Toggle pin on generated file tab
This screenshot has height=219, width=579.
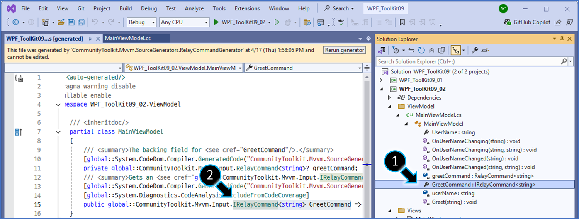tap(90, 39)
